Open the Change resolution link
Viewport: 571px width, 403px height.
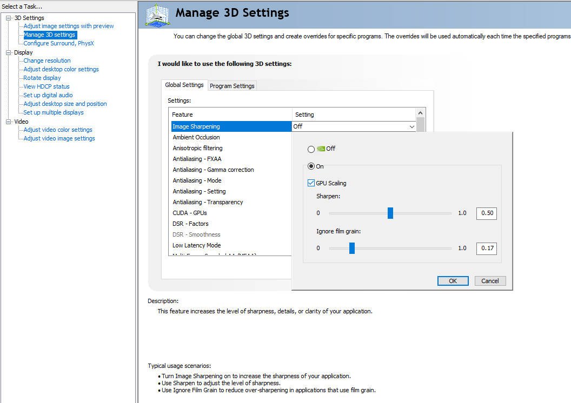(x=47, y=61)
